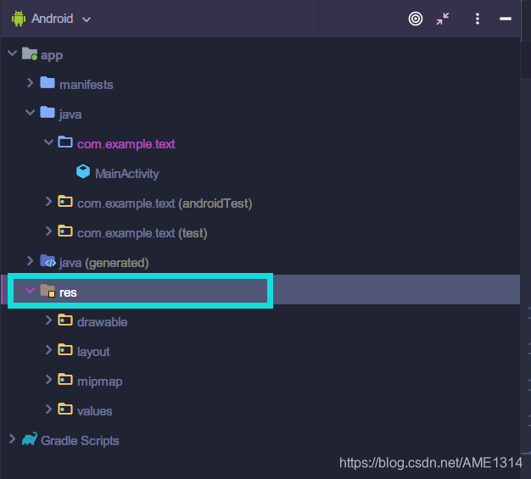Click the mipmap folder icon
Screen dimensions: 531x479
coord(65,379)
